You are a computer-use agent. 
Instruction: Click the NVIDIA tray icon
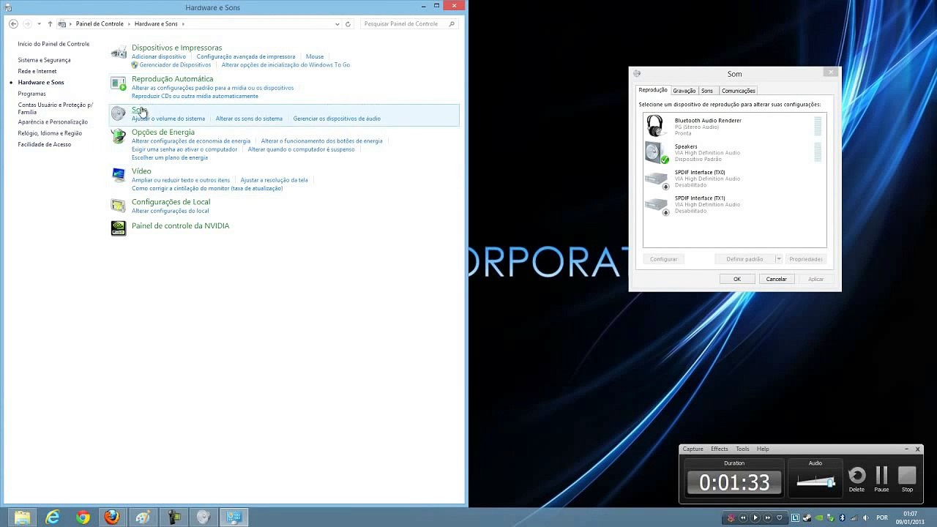click(x=818, y=517)
